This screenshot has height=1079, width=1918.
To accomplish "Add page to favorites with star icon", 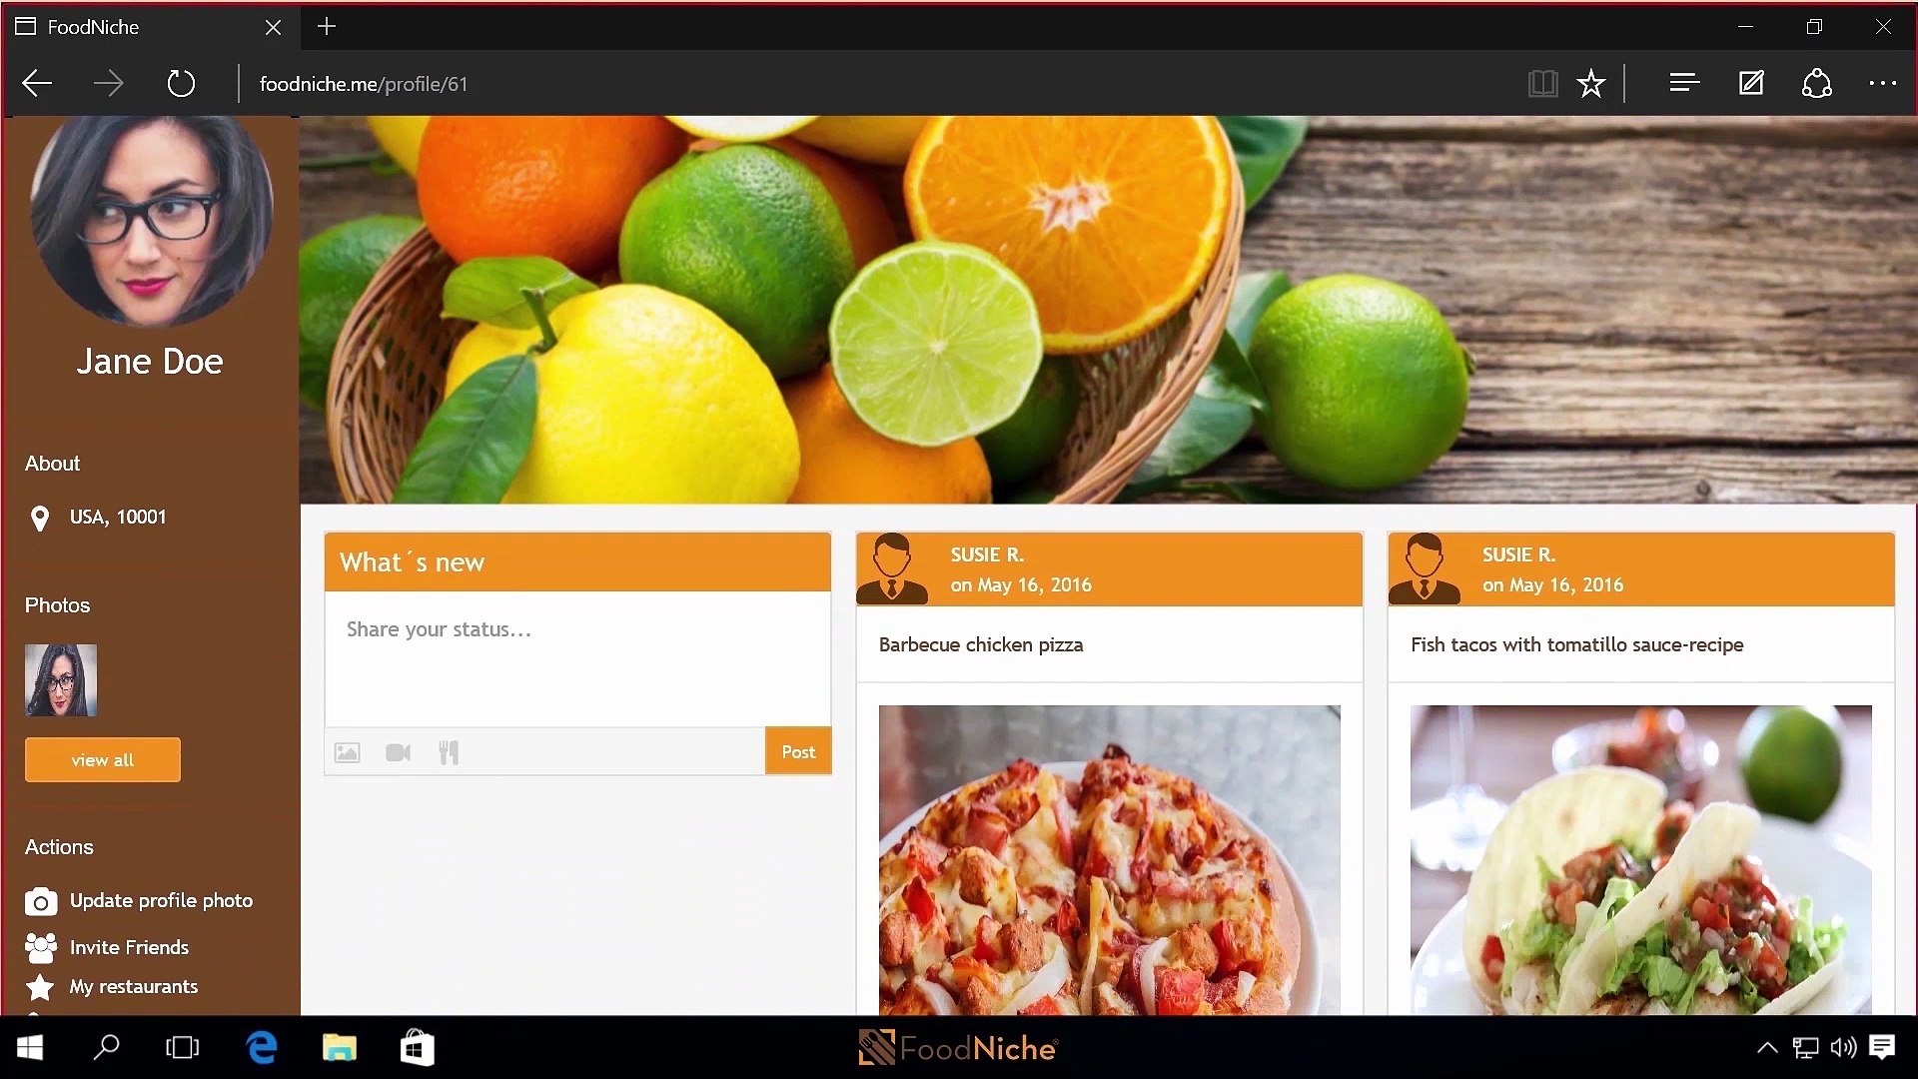I will coord(1590,83).
